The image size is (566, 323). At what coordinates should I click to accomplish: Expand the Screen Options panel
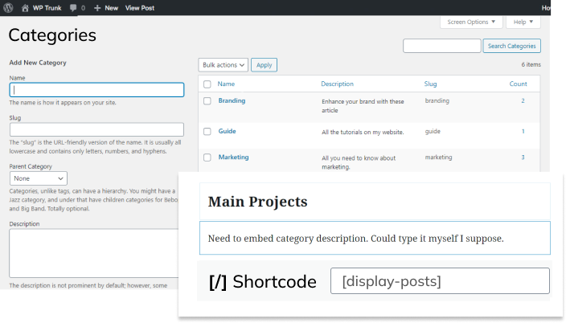tap(472, 22)
